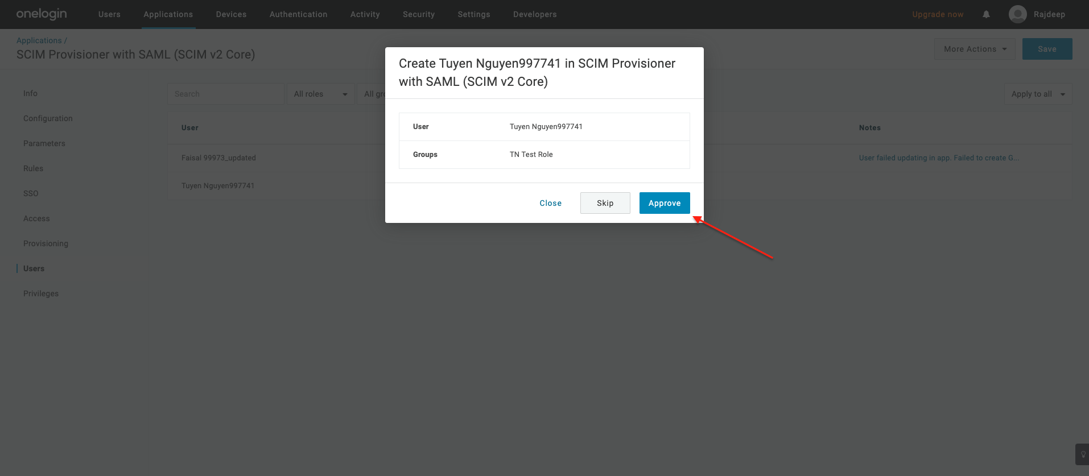Expand the All roles dropdown
Viewport: 1089px width, 476px height.
(x=320, y=94)
